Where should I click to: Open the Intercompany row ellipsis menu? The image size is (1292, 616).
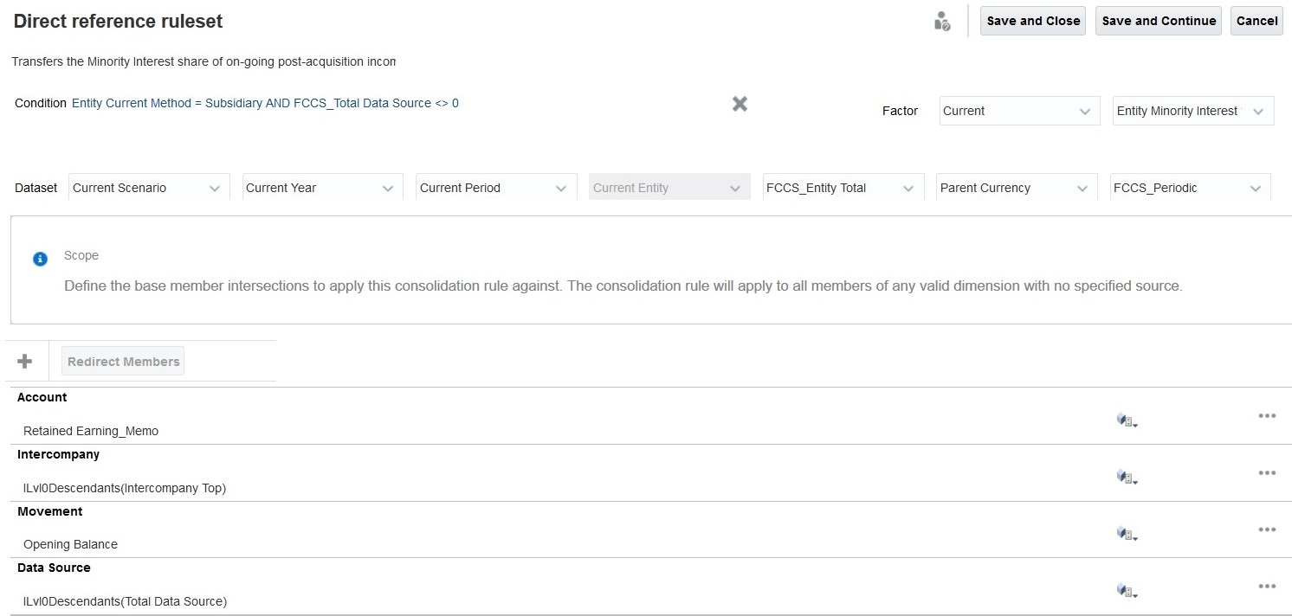pyautogui.click(x=1267, y=473)
